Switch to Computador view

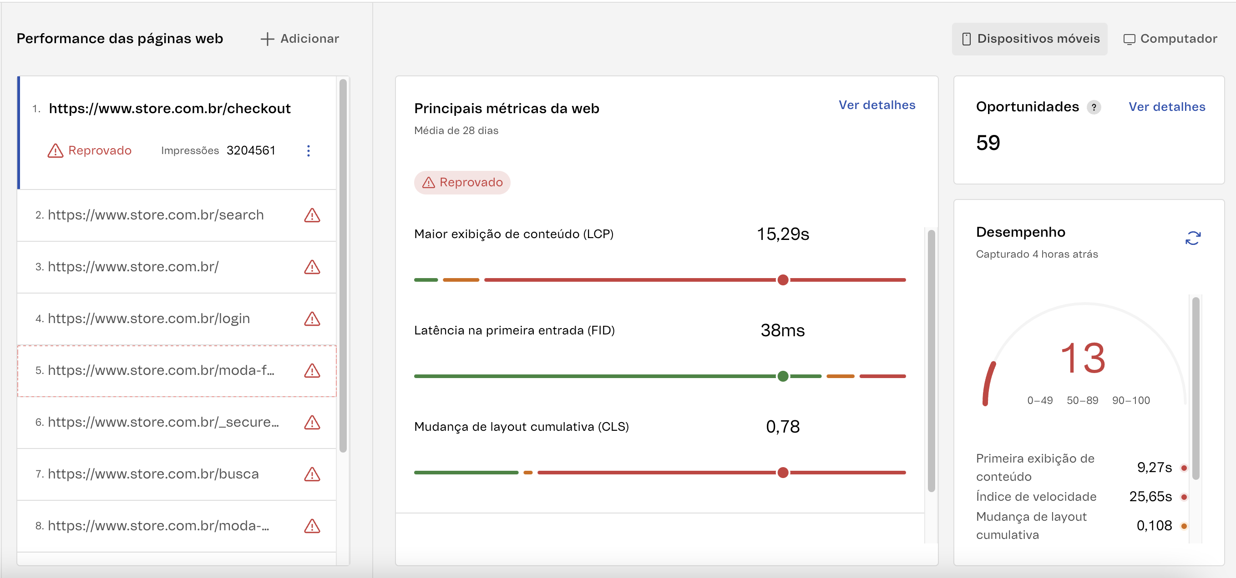pos(1170,39)
